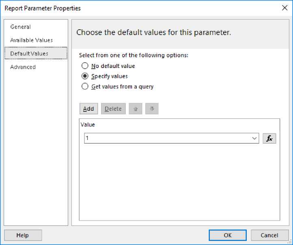Open Help for this dialog
The height and width of the screenshot is (245, 293).
click(x=23, y=235)
